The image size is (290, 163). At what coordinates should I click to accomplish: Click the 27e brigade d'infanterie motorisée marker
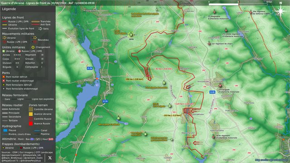click(220, 86)
